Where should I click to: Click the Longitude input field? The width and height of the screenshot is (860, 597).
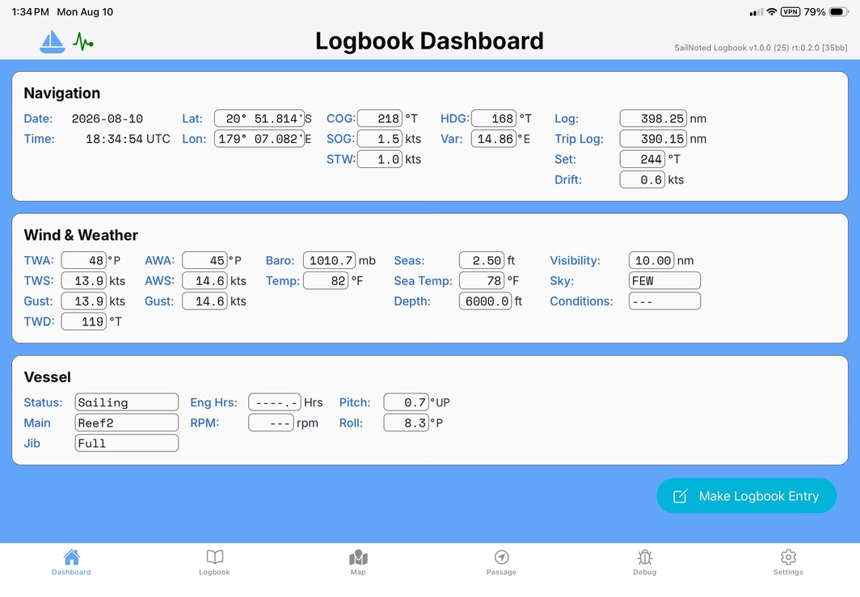[259, 139]
